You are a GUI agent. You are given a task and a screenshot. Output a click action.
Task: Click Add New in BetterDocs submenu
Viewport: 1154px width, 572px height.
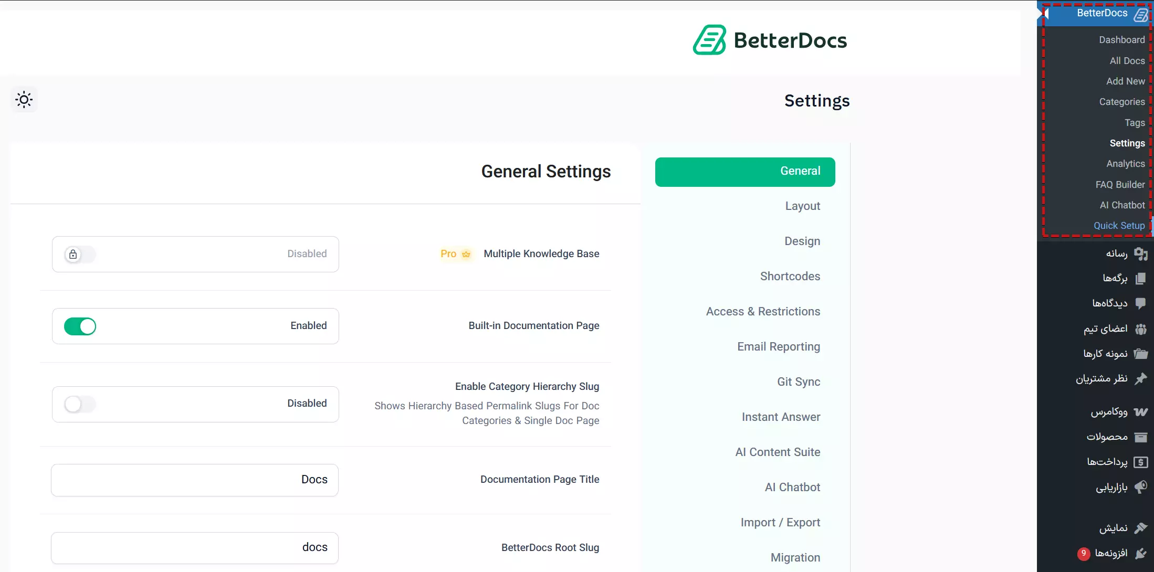pyautogui.click(x=1125, y=81)
